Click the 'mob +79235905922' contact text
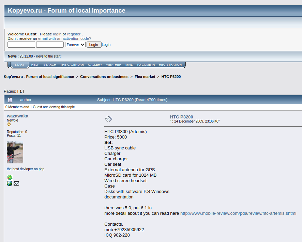Image resolution: width=302 pixels, height=242 pixels. [124, 230]
